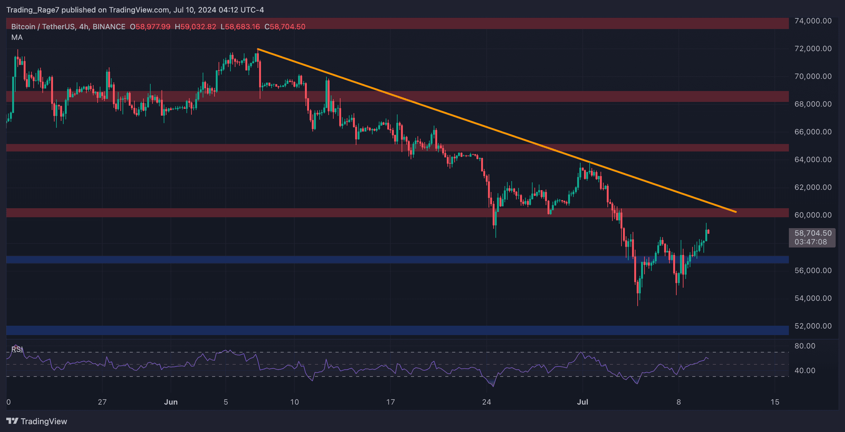Click the '24' date label on time axis
The width and height of the screenshot is (845, 432).
(x=486, y=402)
